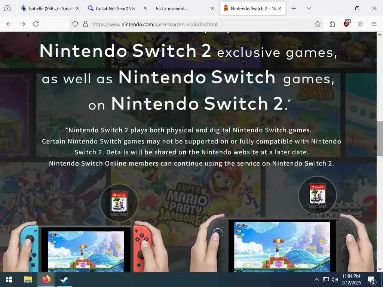Open Steam from the taskbar

pyautogui.click(x=64, y=280)
